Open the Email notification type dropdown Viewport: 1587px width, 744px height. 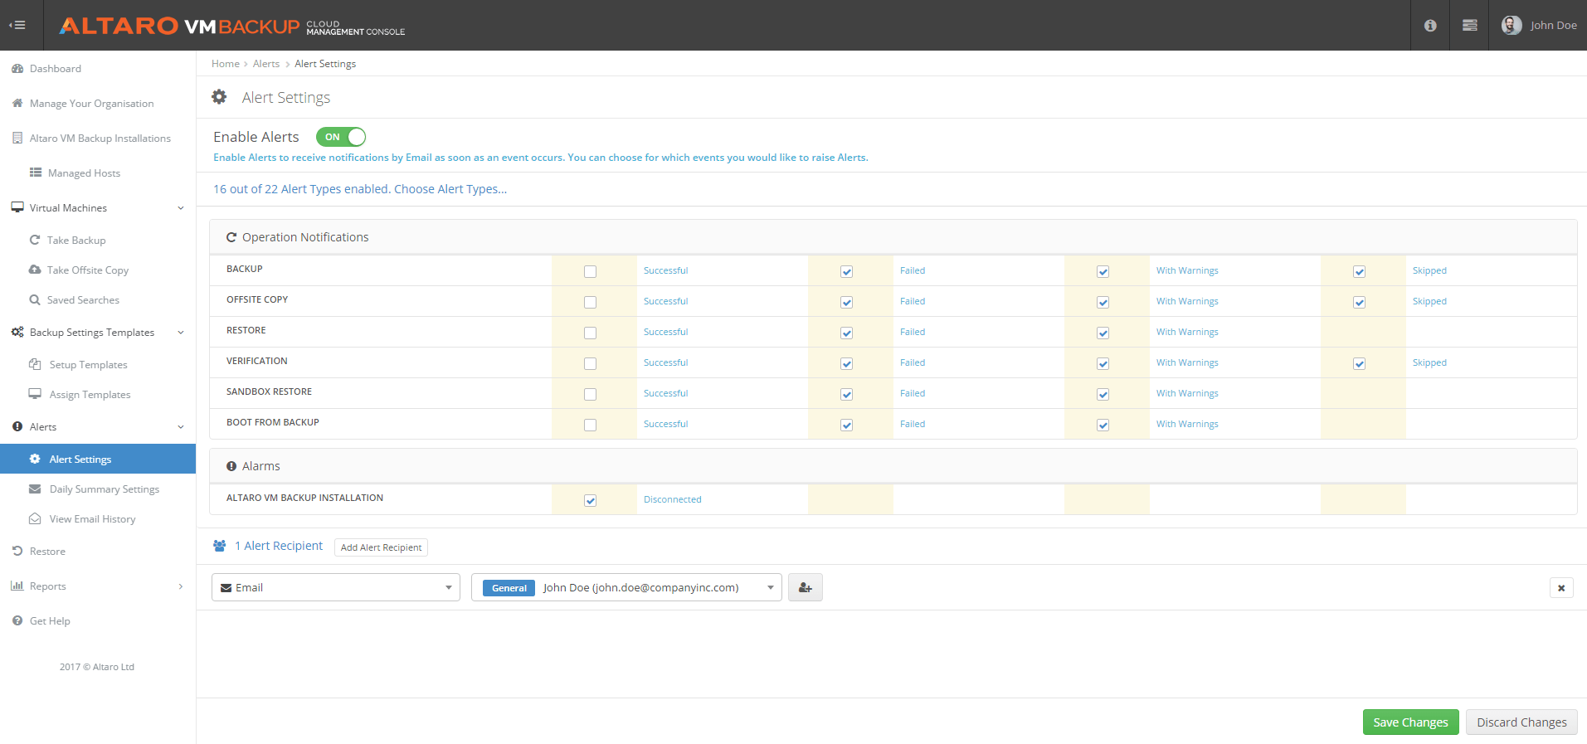point(336,587)
